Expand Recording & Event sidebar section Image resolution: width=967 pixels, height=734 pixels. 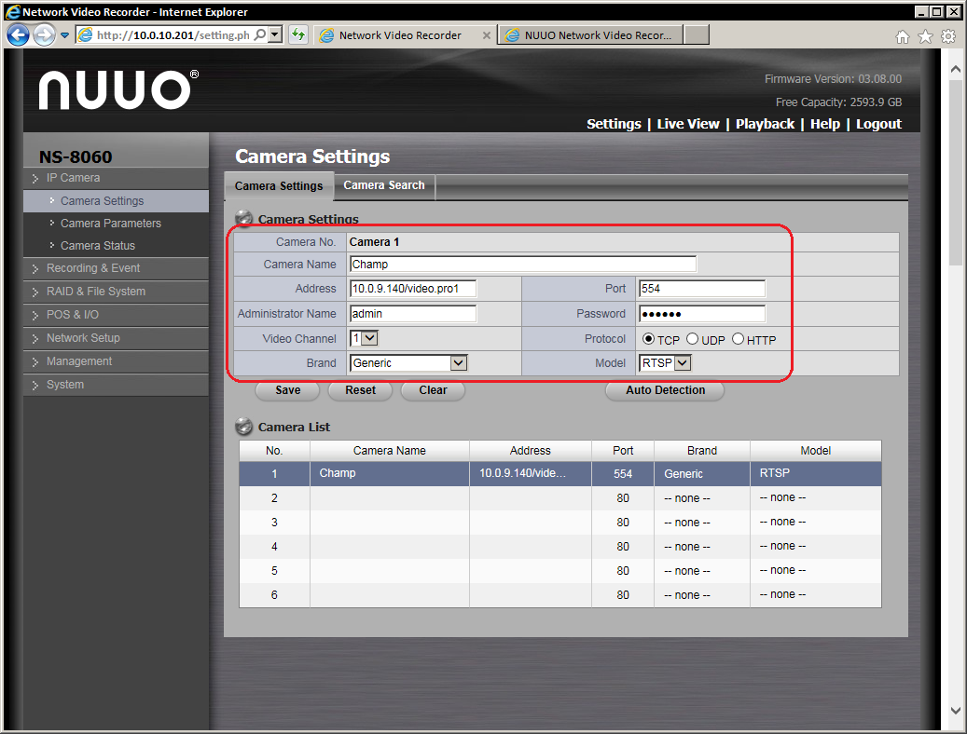pos(93,268)
